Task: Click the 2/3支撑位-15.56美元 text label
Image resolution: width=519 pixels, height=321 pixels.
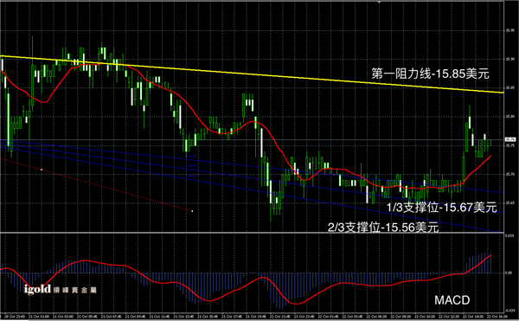Action: pos(383,227)
